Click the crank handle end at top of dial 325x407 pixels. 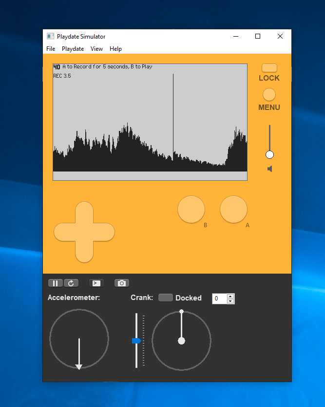(181, 311)
